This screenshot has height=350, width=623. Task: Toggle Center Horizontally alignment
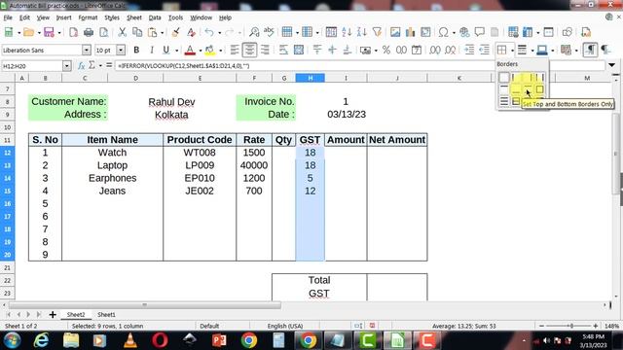249,50
